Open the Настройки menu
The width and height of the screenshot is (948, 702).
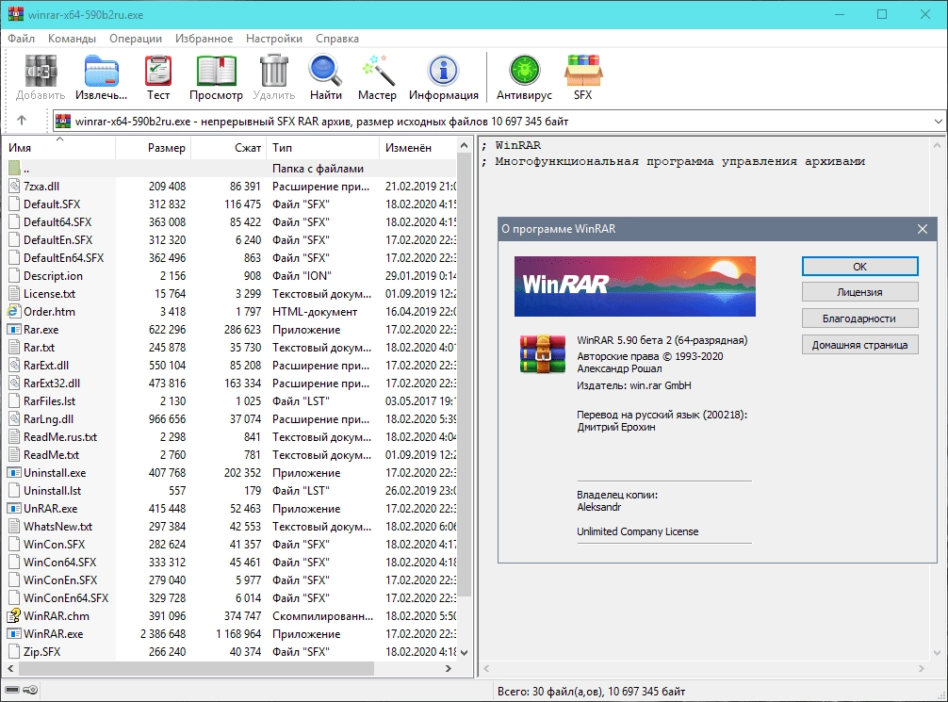[274, 38]
